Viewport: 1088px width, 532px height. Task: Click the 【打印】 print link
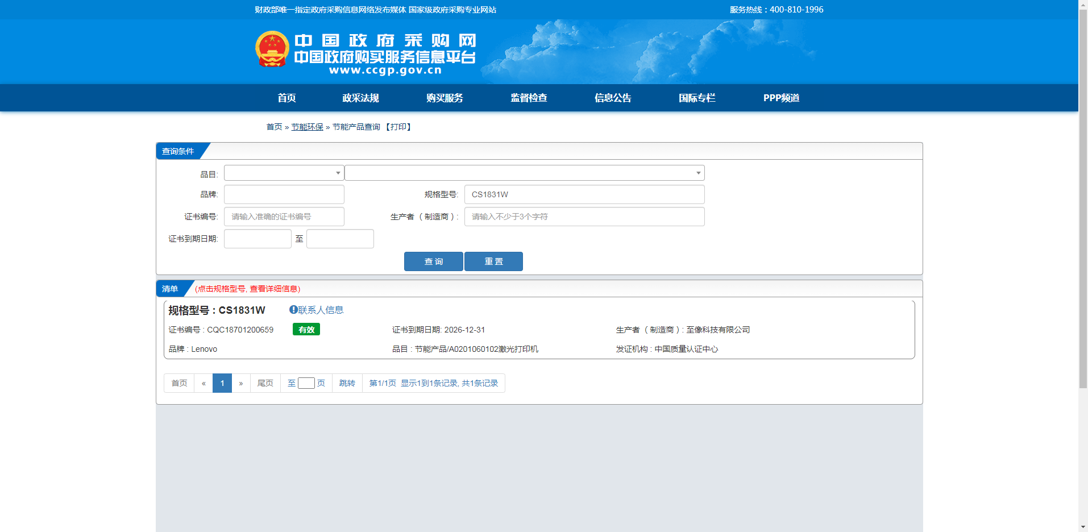point(398,127)
